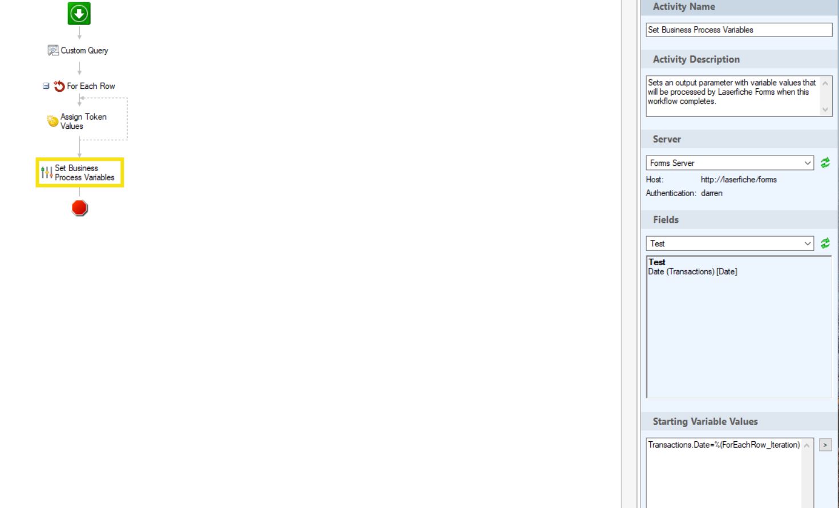Click the green workflow start icon

coord(79,13)
